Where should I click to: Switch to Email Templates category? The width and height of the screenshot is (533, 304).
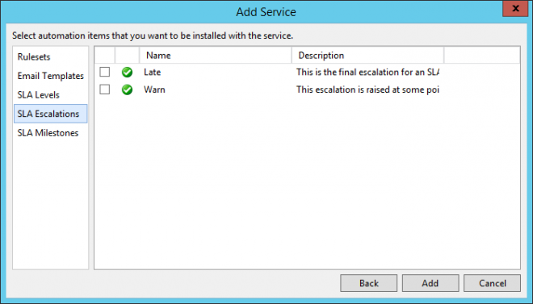click(x=50, y=76)
